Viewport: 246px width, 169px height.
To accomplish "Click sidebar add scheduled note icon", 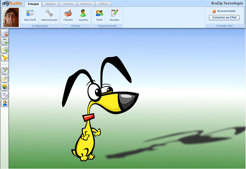I will pos(5,49).
